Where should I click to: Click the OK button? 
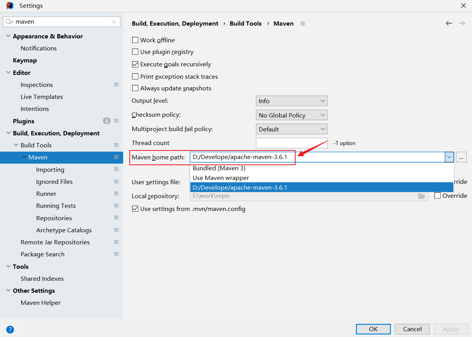[373, 329]
